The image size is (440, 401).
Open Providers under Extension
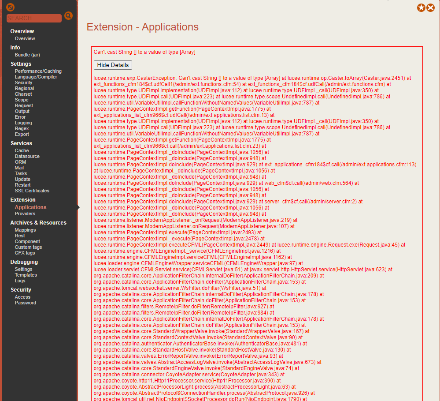coord(25,214)
